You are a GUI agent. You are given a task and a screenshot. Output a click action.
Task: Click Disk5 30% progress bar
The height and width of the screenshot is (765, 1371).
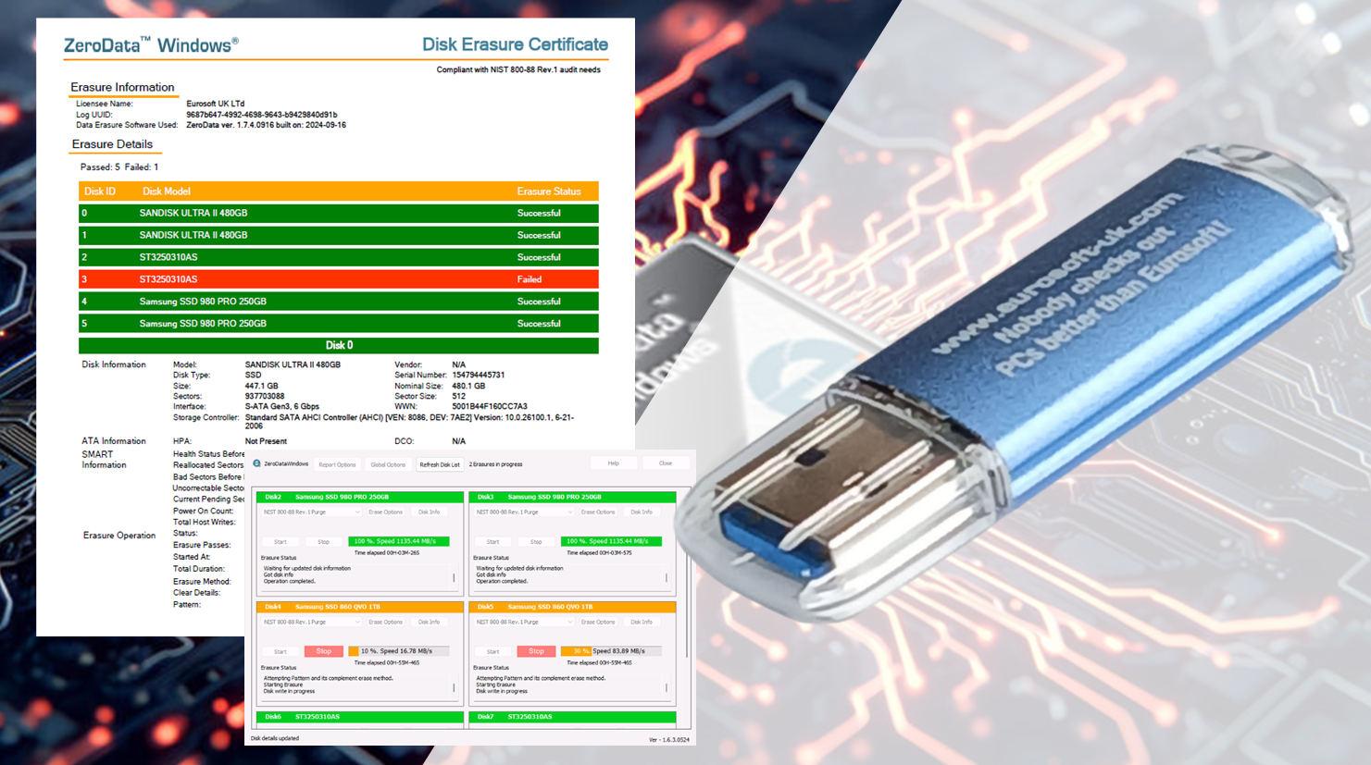[x=611, y=651]
